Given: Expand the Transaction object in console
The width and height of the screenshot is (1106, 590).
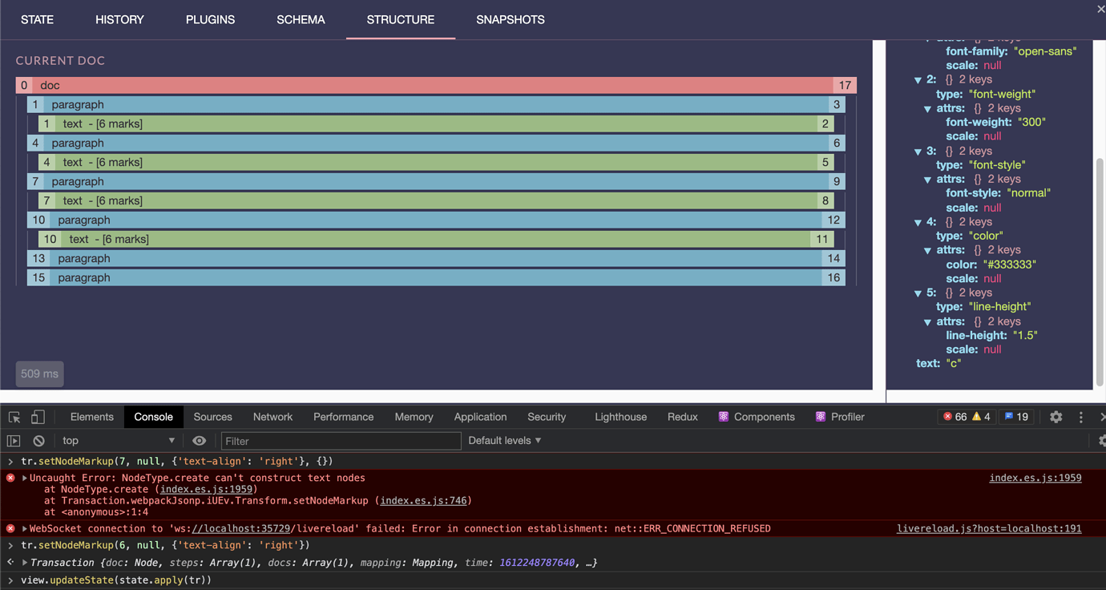Looking at the screenshot, I should [x=25, y=563].
